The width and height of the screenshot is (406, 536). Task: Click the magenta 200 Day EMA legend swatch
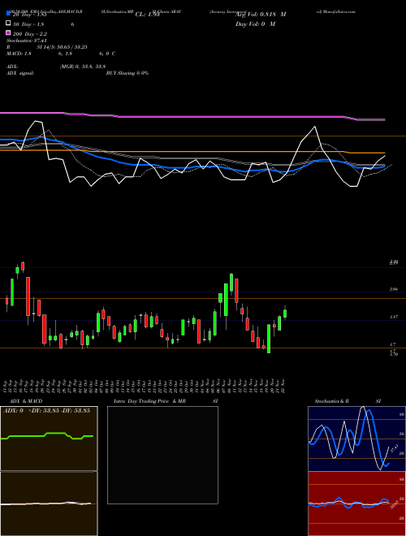pos(8,32)
